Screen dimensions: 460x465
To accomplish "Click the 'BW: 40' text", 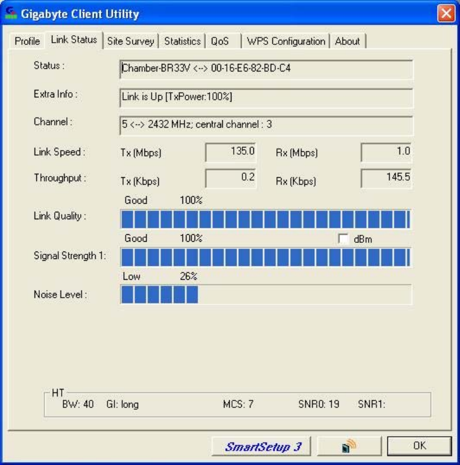I will [78, 404].
